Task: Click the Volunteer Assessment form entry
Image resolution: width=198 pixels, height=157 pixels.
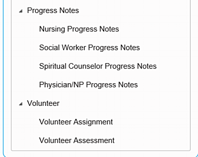Action: [x=77, y=140]
